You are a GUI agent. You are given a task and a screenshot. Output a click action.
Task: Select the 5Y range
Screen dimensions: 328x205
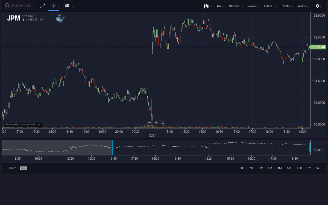tap(318, 168)
